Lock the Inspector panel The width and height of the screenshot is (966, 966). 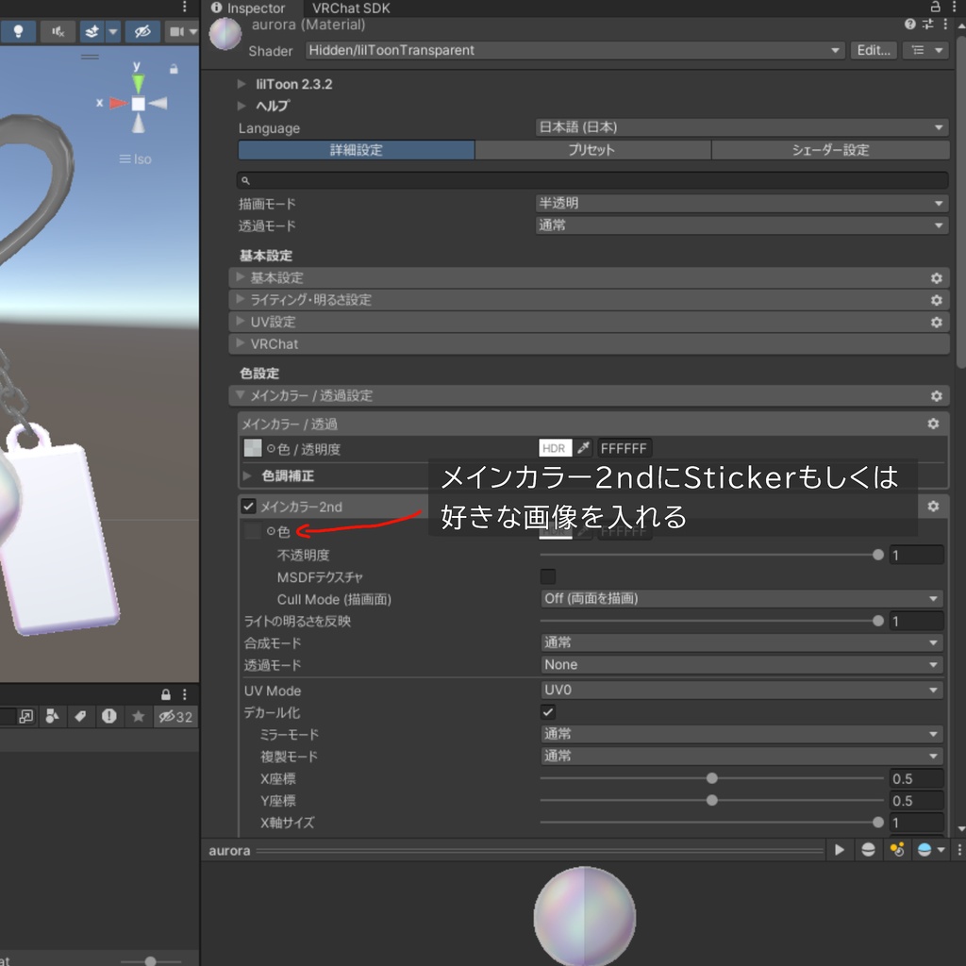(x=935, y=7)
